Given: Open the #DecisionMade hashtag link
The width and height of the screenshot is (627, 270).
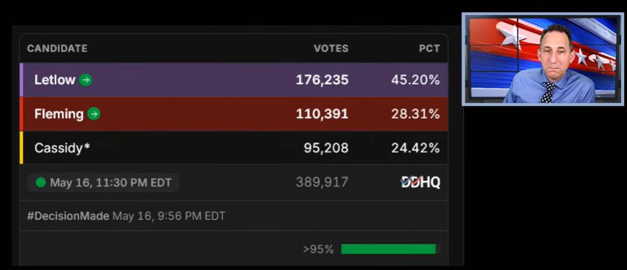Looking at the screenshot, I should [68, 216].
